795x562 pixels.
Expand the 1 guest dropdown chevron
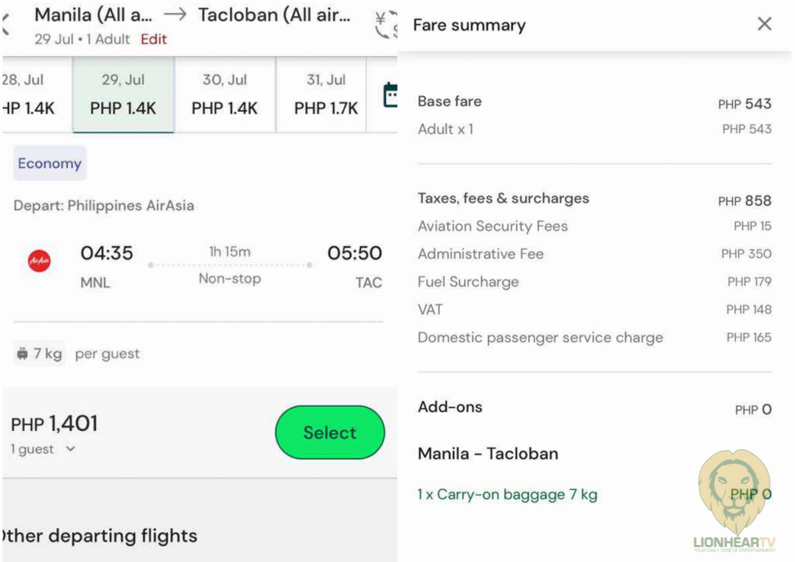(71, 449)
